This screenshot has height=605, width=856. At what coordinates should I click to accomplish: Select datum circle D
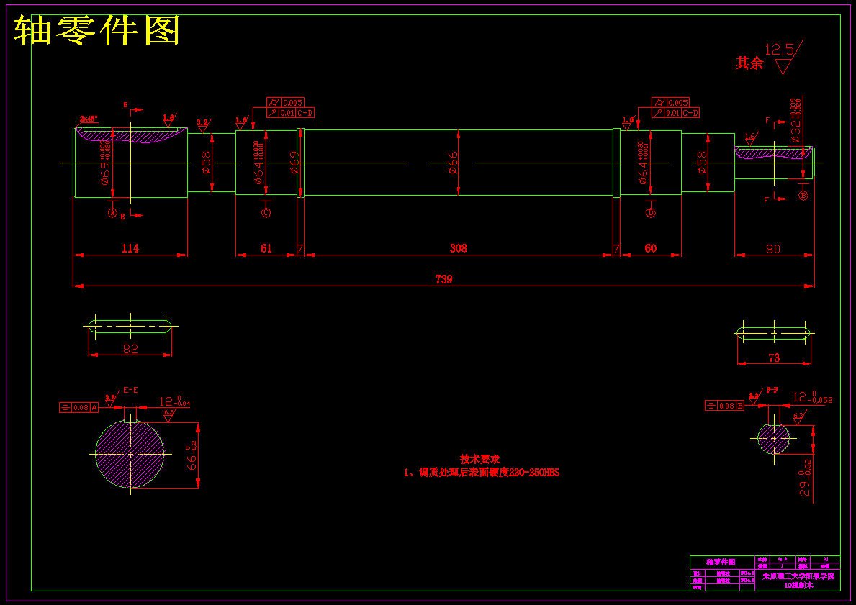coord(650,213)
